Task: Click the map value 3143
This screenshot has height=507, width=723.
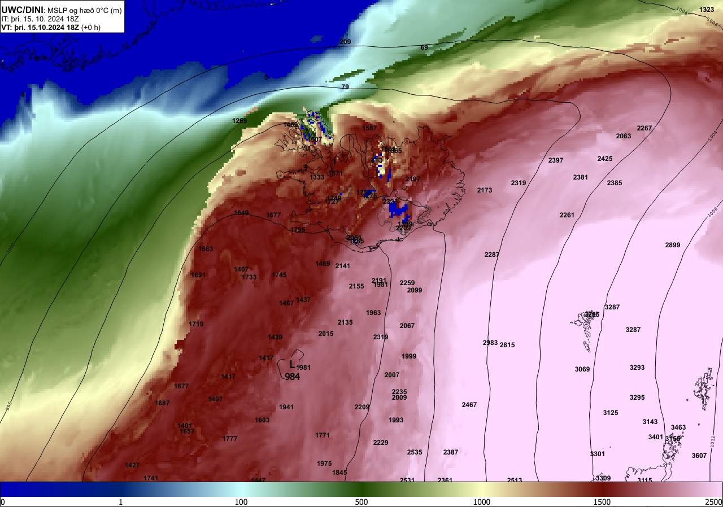Action: pyautogui.click(x=650, y=422)
